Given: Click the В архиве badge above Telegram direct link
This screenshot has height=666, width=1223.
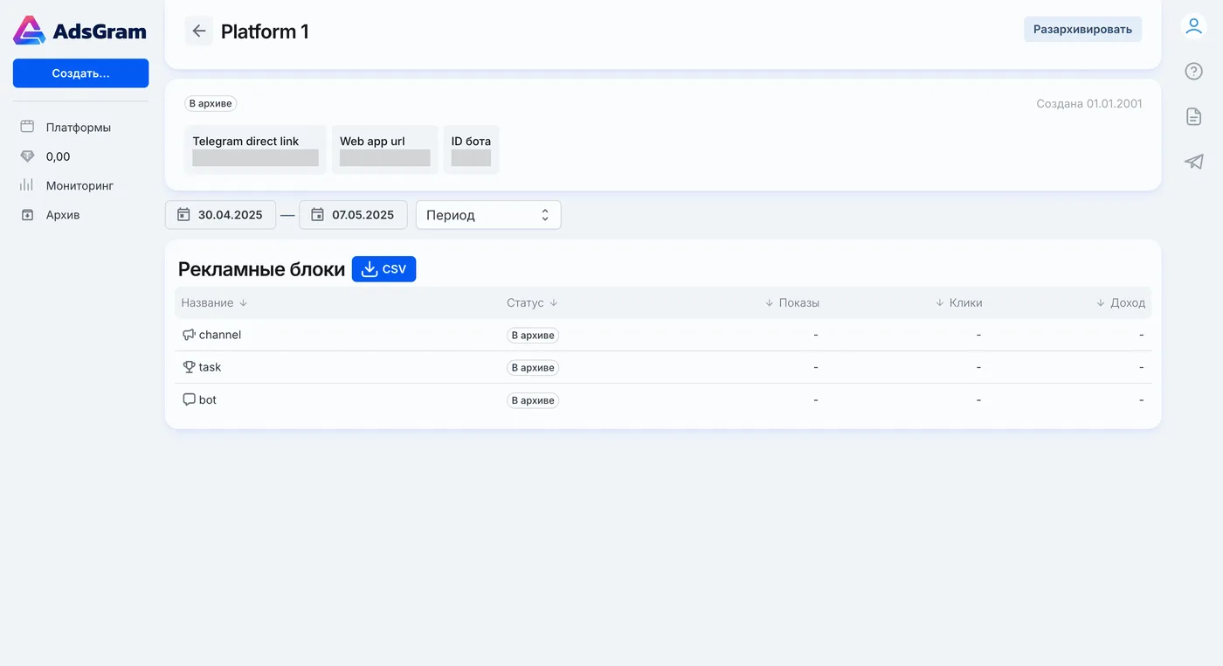Looking at the screenshot, I should tap(211, 103).
